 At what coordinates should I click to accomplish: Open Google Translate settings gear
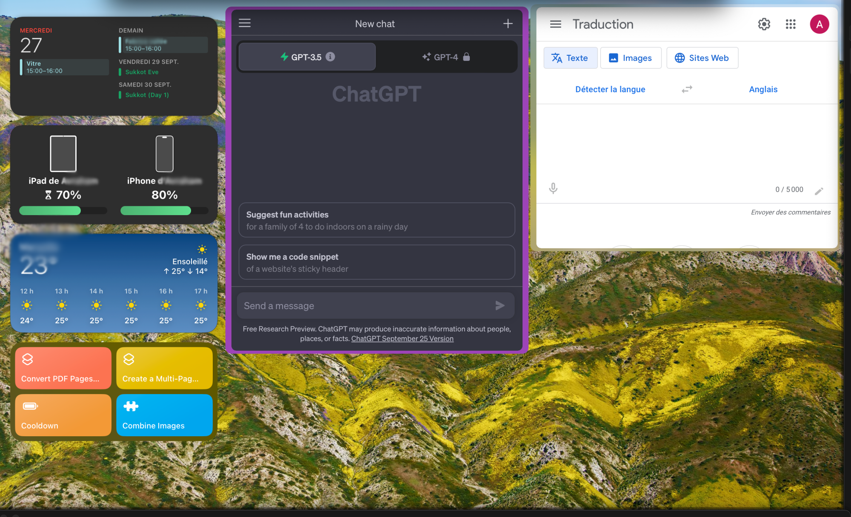pyautogui.click(x=764, y=24)
